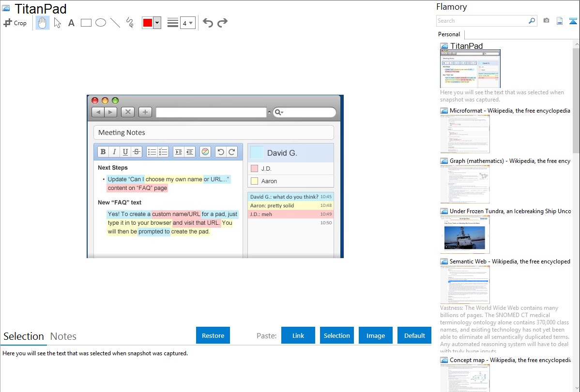Open the TitanPad snapshot thumbnail in sidebar
Screen dimensions: 580x392
[470, 69]
